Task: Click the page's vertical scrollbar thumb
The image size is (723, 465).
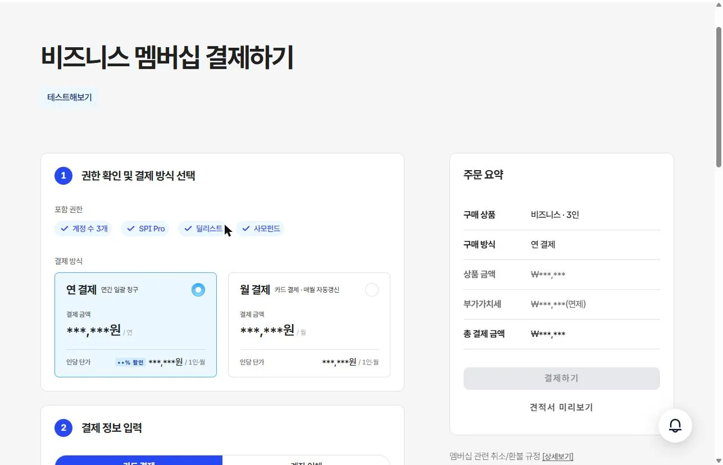Action: tap(719, 97)
